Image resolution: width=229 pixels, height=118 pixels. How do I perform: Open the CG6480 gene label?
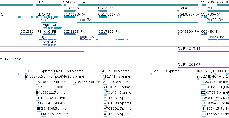click(207, 2)
